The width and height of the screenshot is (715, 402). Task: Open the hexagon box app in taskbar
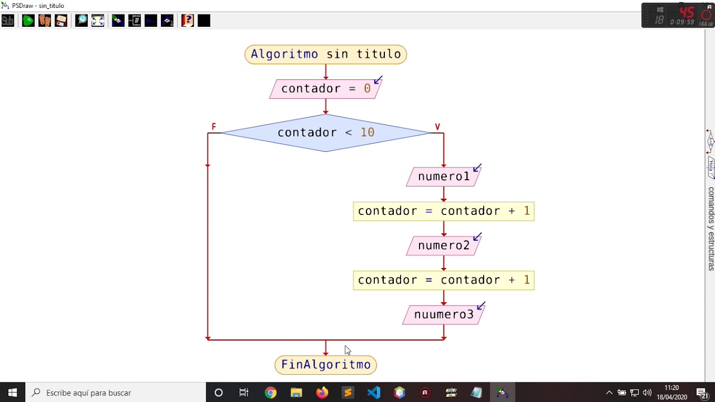399,393
